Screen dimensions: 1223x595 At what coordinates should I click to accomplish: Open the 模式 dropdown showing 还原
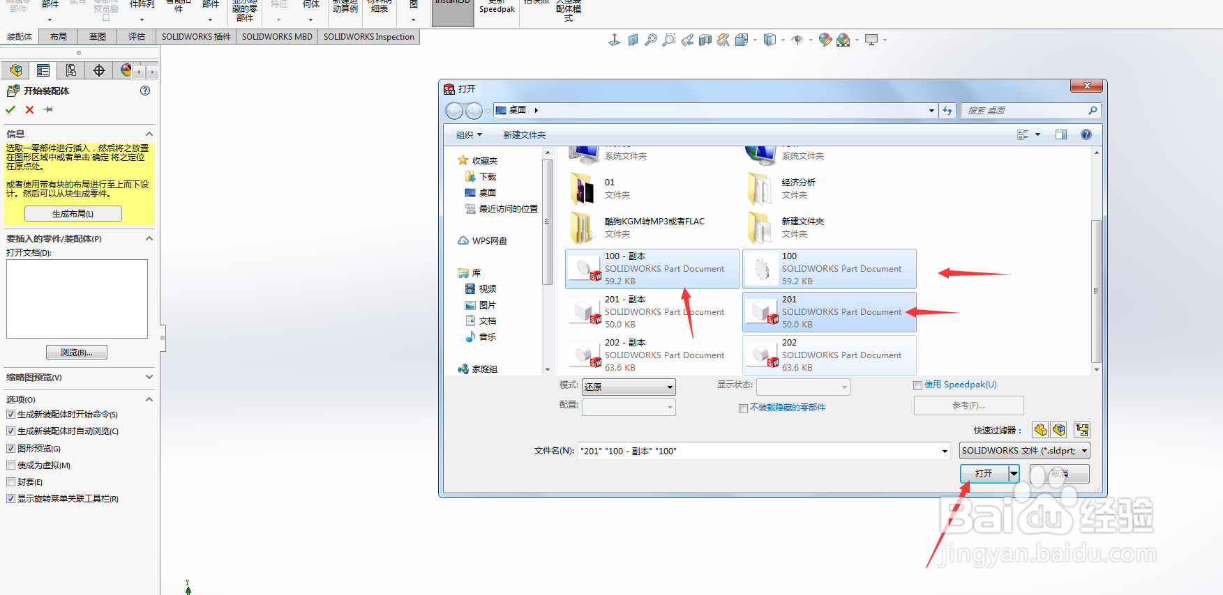(x=629, y=387)
